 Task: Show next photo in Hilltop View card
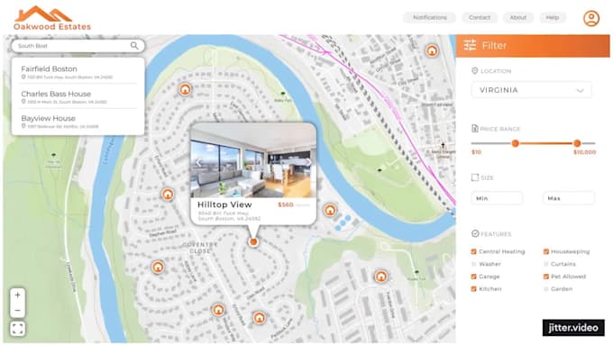308,162
